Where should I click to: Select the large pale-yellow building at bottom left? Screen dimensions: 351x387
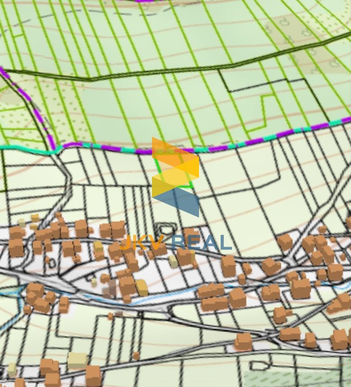77,360
